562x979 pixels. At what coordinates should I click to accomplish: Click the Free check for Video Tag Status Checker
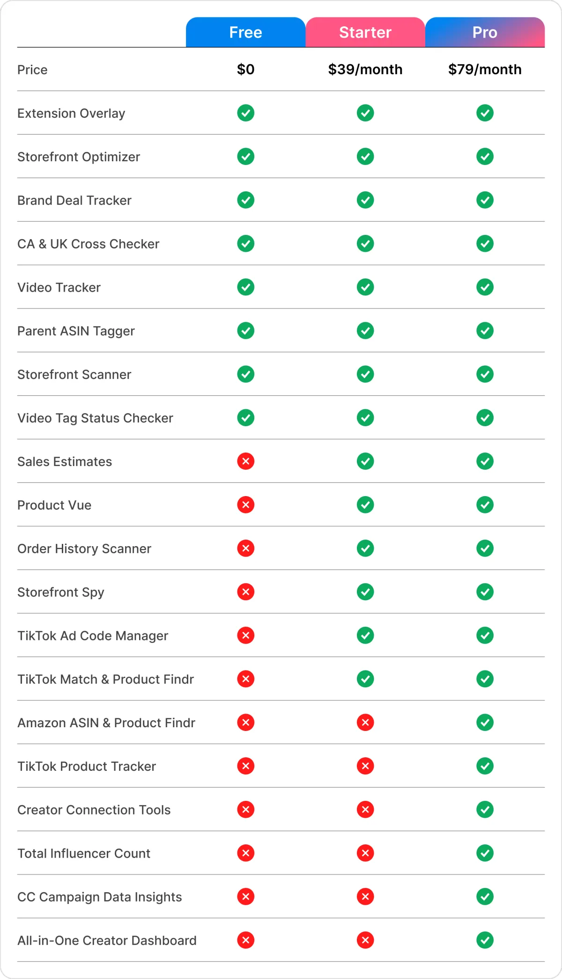pyautogui.click(x=245, y=418)
